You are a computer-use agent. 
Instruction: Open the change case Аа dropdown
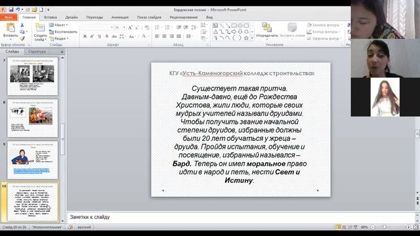click(132, 37)
